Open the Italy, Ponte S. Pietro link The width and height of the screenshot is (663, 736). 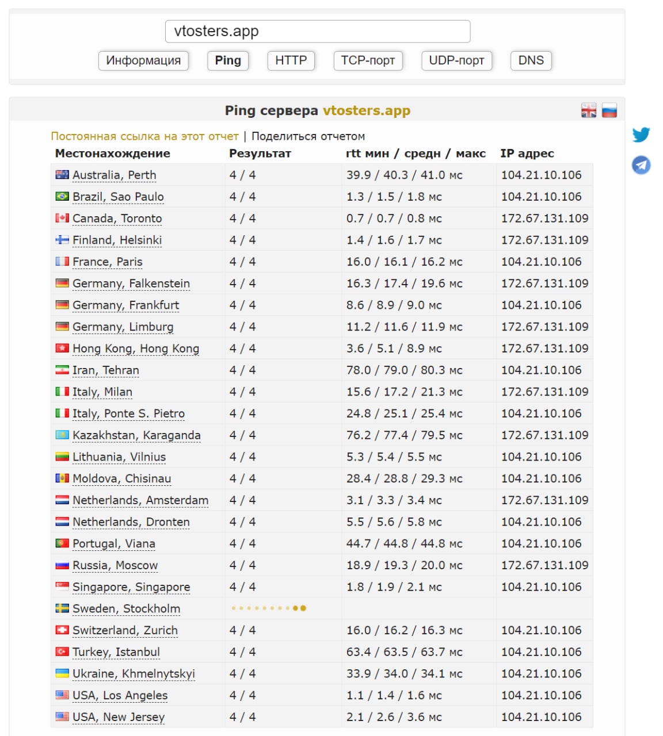click(128, 413)
